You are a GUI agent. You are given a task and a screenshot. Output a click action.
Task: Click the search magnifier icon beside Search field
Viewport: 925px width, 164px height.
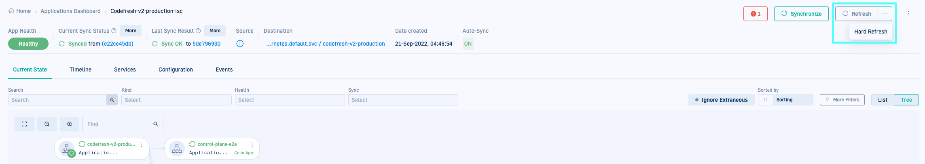(x=112, y=100)
